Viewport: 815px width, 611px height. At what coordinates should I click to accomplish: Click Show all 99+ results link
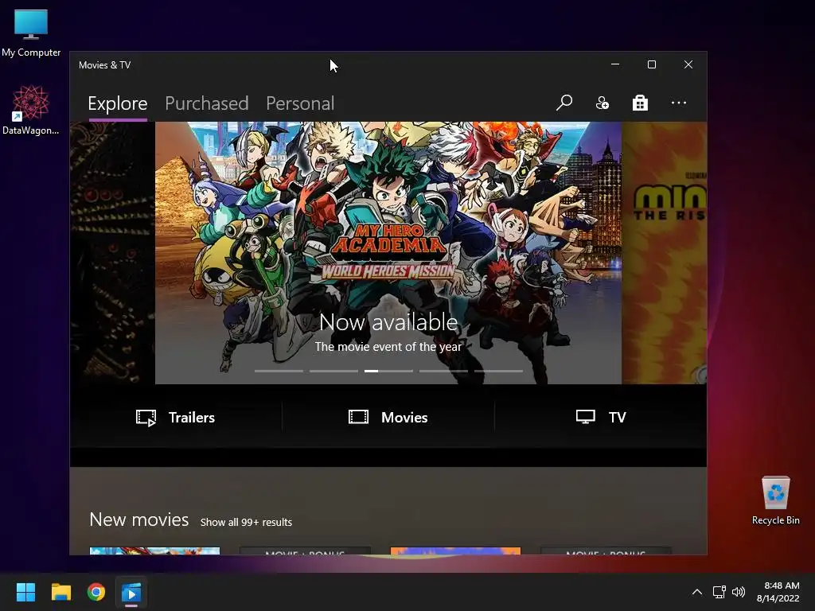coord(247,522)
